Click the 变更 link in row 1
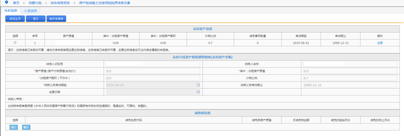Viewport: 404px width, 136px height. 380,43
